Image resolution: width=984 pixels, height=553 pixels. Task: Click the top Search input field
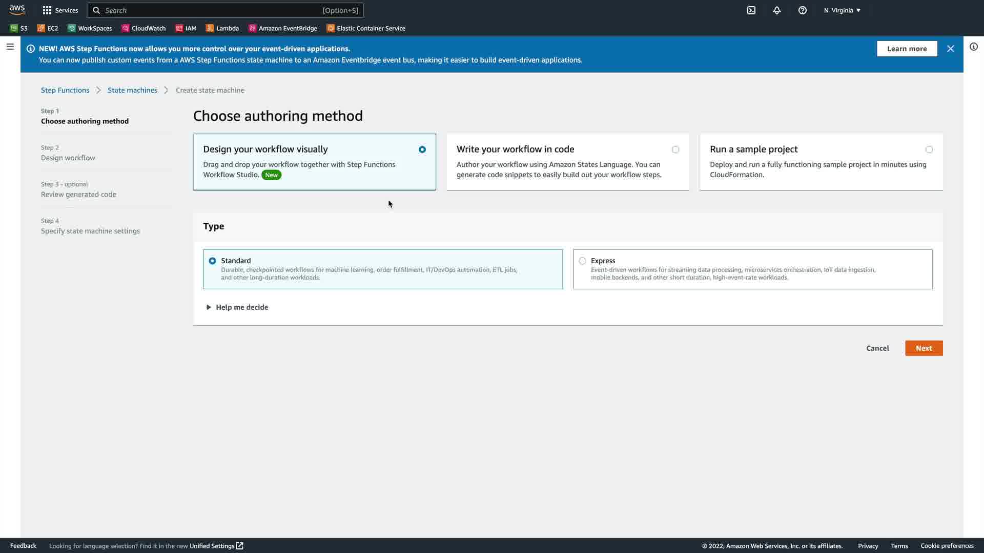point(210,10)
